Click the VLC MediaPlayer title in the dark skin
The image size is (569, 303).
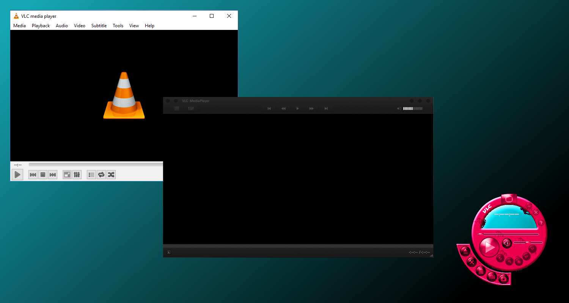196,101
